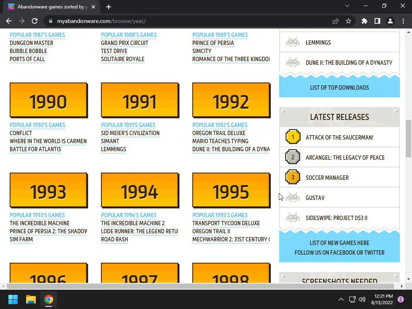The height and width of the screenshot is (309, 412).
Task: Open the 1992 year tile
Action: (231, 100)
